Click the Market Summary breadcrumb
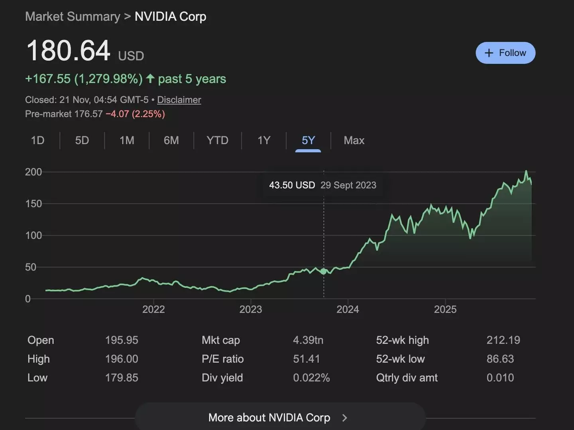Image resolution: width=574 pixels, height=430 pixels. pyautogui.click(x=73, y=16)
